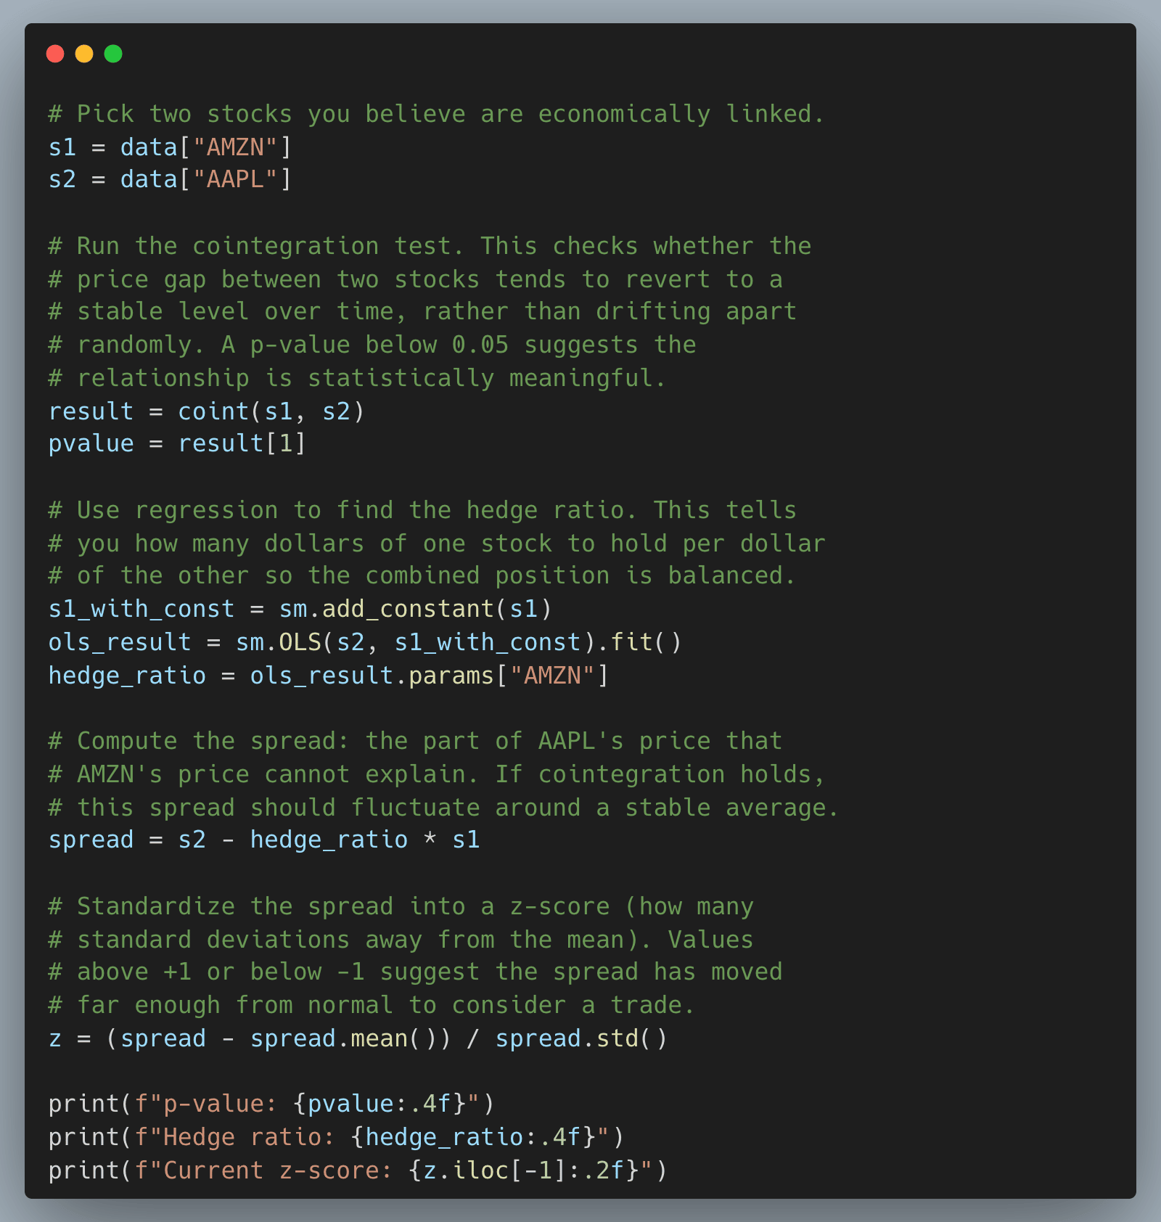Click the "AMZN" string on the s1 line

point(235,147)
